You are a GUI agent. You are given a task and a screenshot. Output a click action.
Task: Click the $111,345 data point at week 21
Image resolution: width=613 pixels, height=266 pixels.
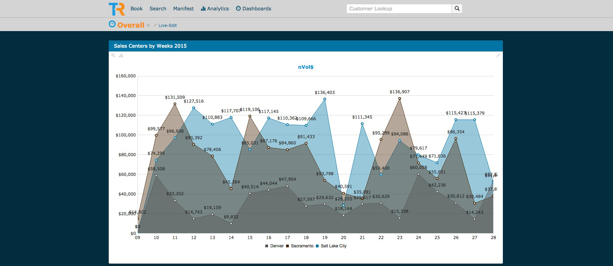(x=362, y=124)
